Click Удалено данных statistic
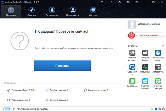The width and height of the screenshot is (166, 111). click(x=19, y=100)
